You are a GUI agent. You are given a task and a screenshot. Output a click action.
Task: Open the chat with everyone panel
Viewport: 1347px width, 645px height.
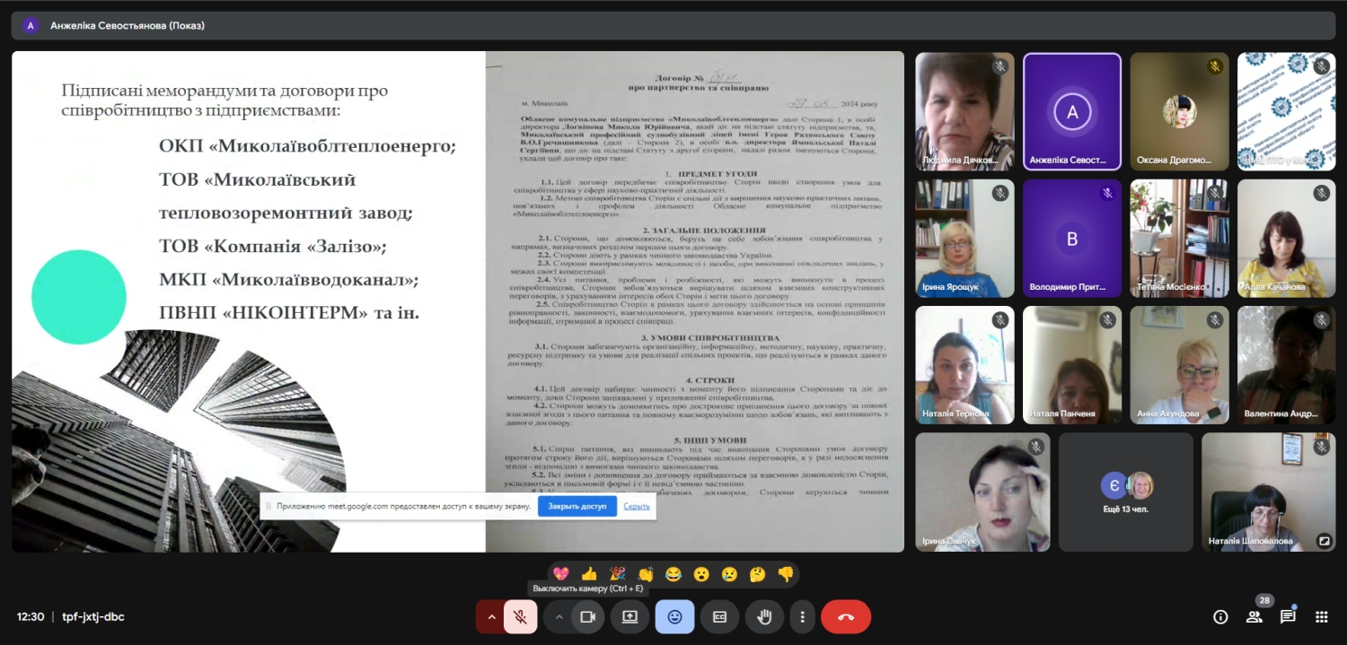(1288, 616)
